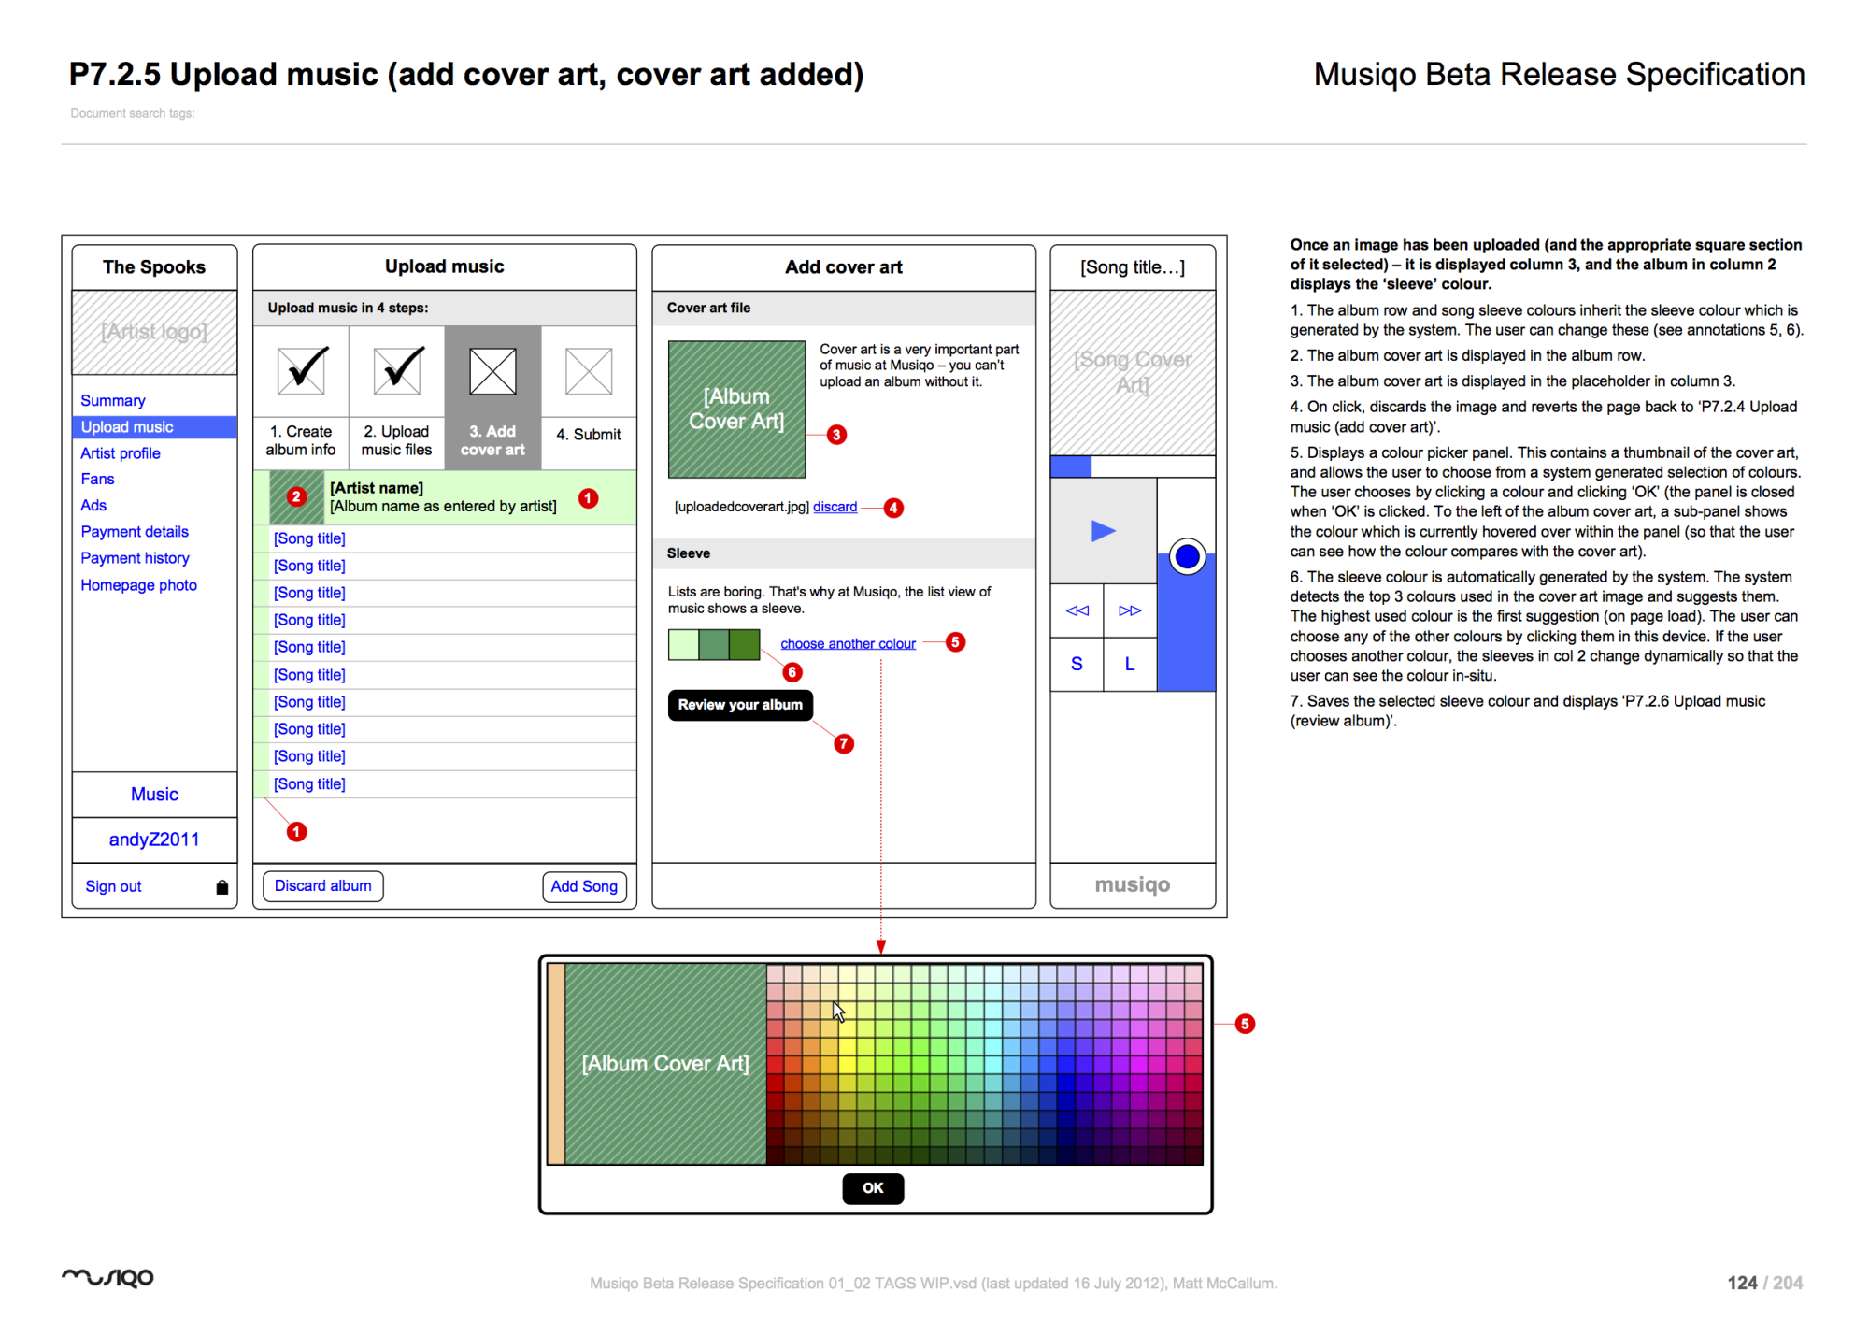Click the last Song title row
Image resolution: width=1869 pixels, height=1321 pixels.
click(445, 784)
